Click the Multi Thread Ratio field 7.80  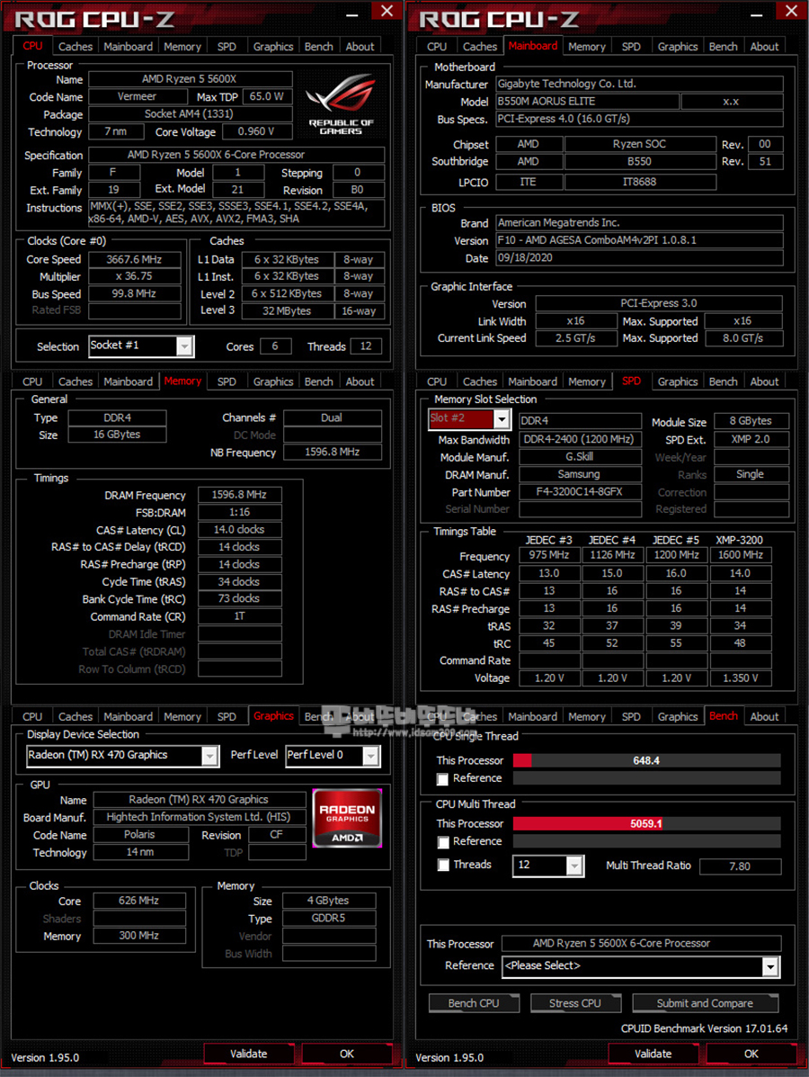(740, 866)
